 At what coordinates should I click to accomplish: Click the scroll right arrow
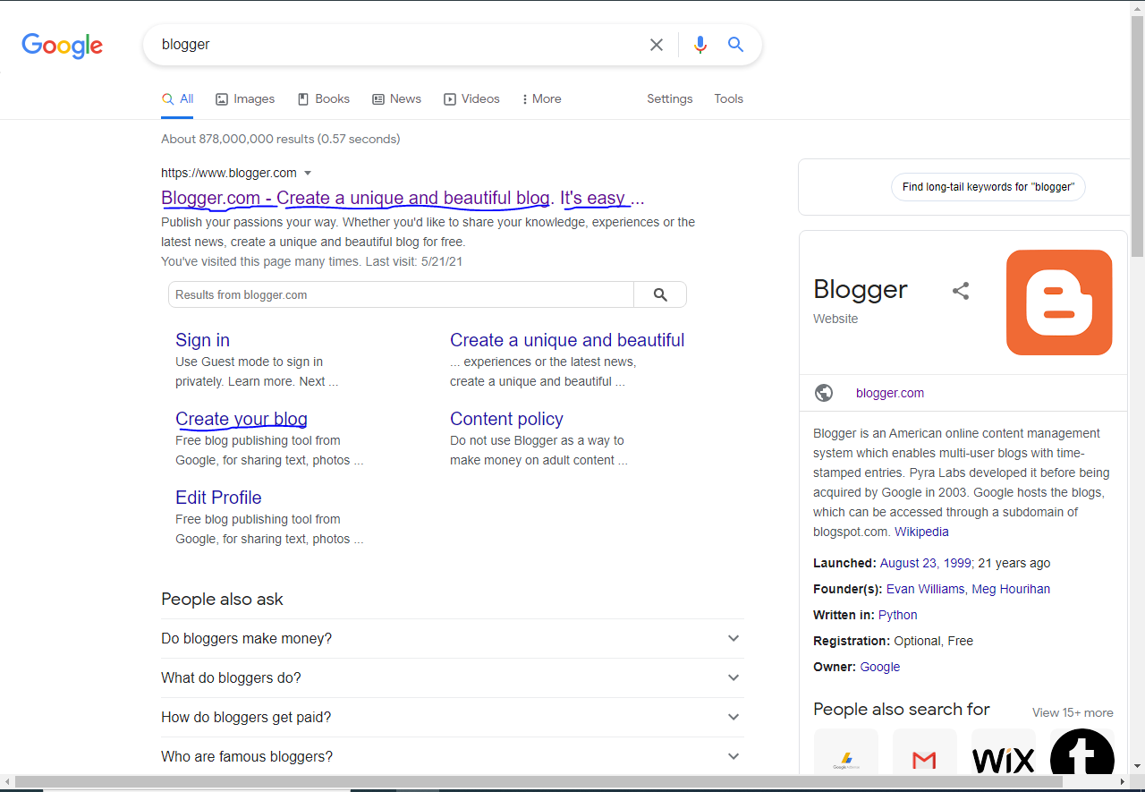pyautogui.click(x=1122, y=782)
